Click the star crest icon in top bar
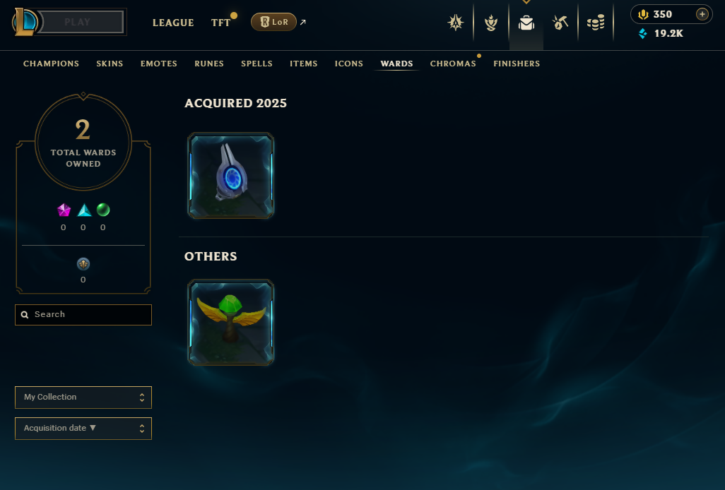The image size is (725, 490). click(456, 22)
